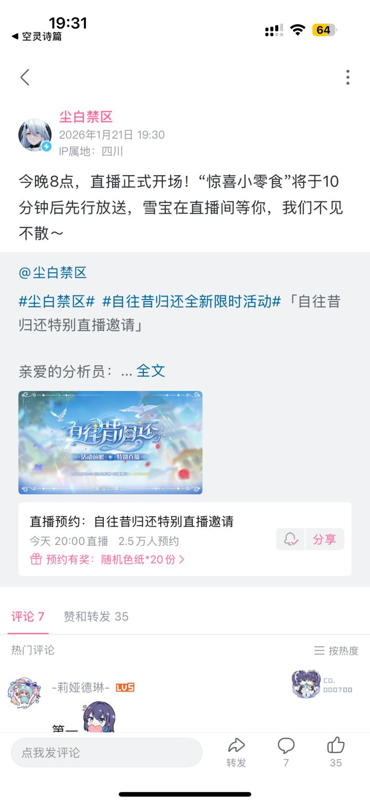Tap -莉娅德琳- commenter avatar
This screenshot has width=370, height=804.
pyautogui.click(x=24, y=693)
